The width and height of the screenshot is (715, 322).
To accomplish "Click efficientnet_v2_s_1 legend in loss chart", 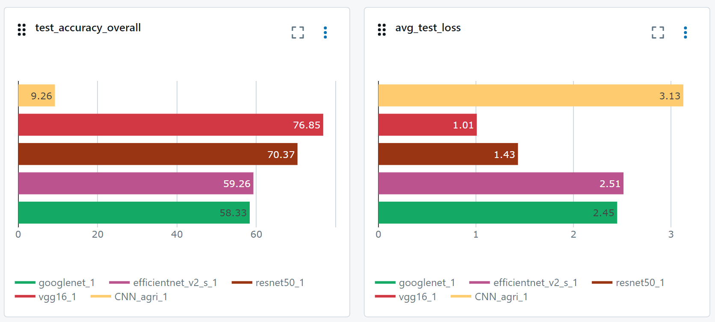I will point(523,283).
